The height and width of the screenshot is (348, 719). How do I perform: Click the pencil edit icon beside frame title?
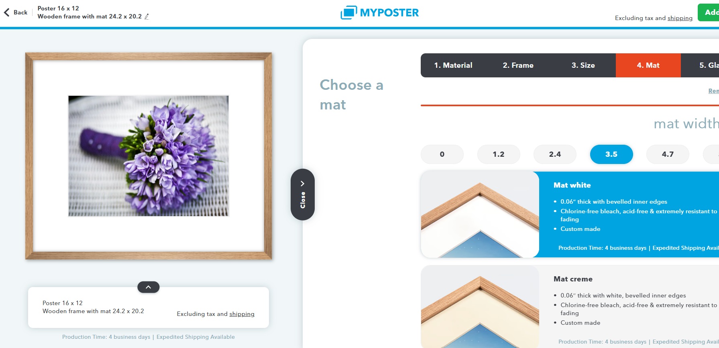tap(147, 16)
